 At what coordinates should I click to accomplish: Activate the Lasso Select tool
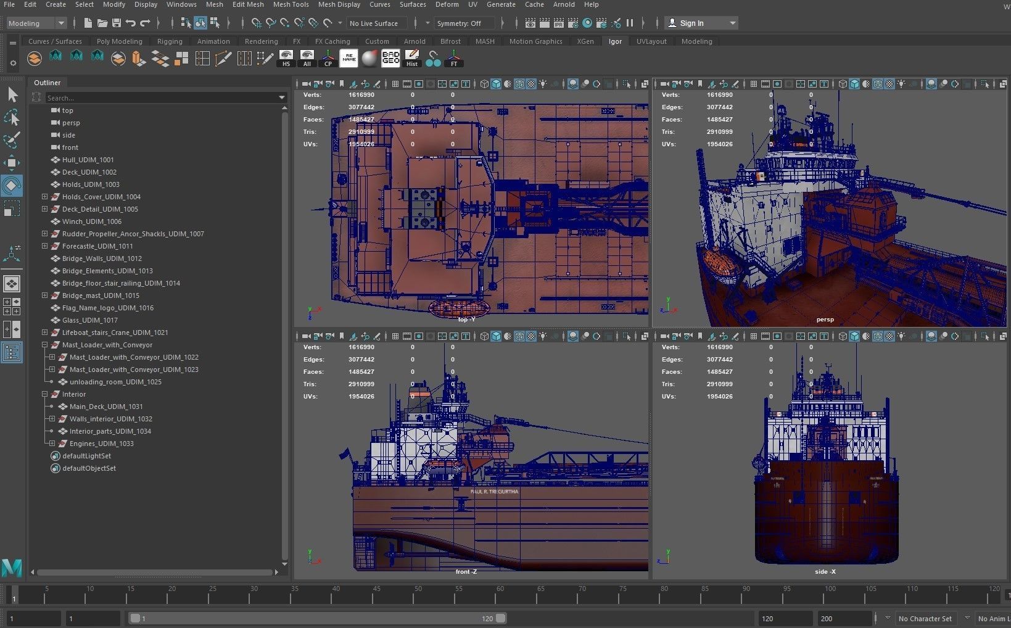pyautogui.click(x=12, y=117)
